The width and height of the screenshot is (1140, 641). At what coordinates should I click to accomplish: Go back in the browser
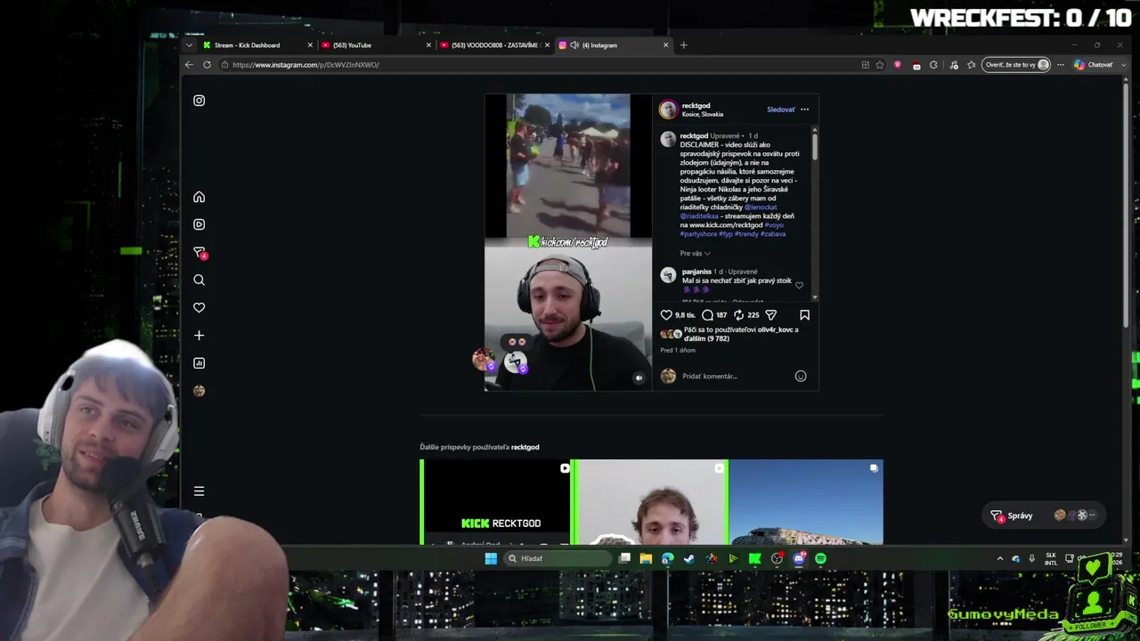coord(189,65)
